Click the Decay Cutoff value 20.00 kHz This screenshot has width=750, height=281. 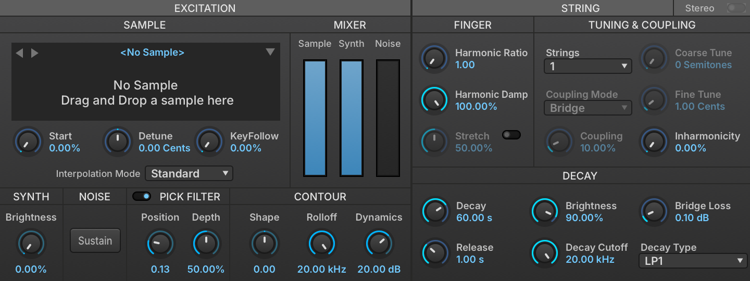(590, 260)
